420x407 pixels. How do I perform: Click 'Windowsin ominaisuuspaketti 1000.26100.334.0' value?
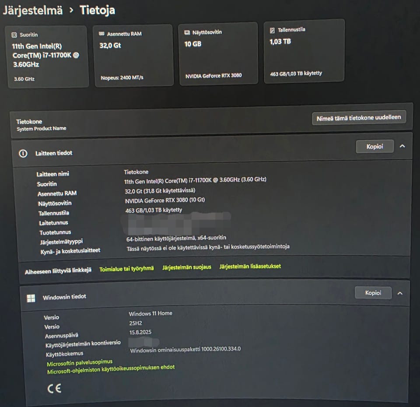click(185, 350)
